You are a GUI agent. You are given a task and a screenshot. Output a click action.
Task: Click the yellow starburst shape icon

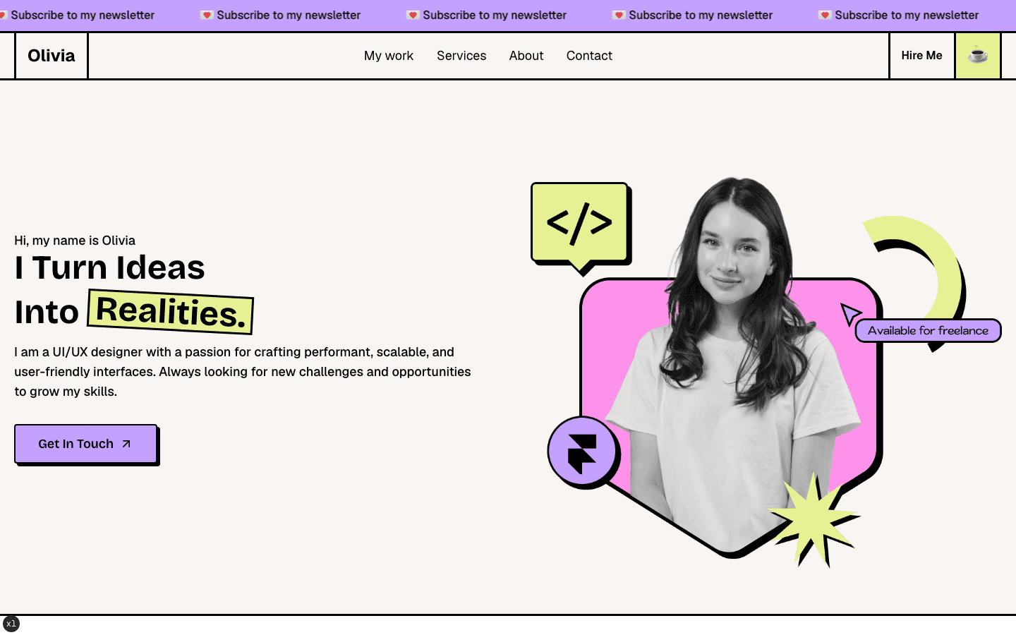(x=815, y=520)
